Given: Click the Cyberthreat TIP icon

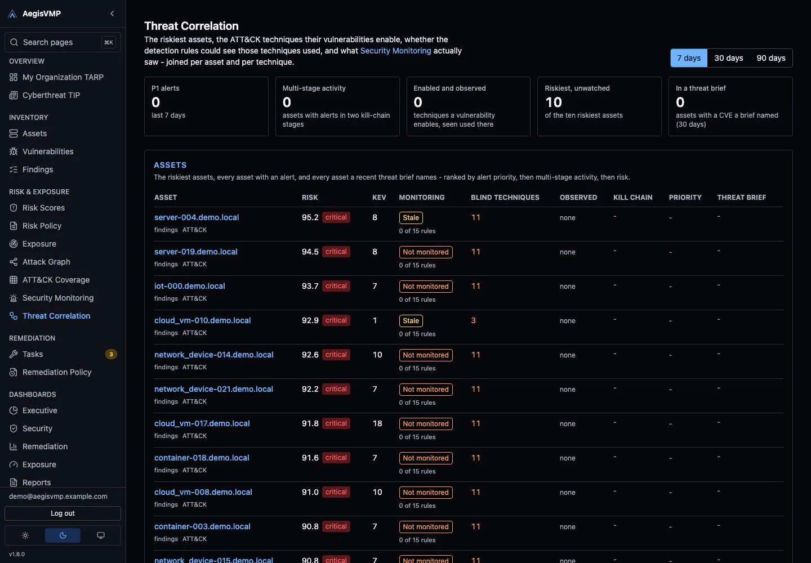Looking at the screenshot, I should click(14, 95).
